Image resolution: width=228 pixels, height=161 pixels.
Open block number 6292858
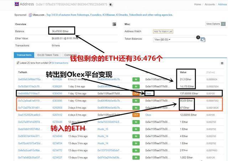click(57, 108)
